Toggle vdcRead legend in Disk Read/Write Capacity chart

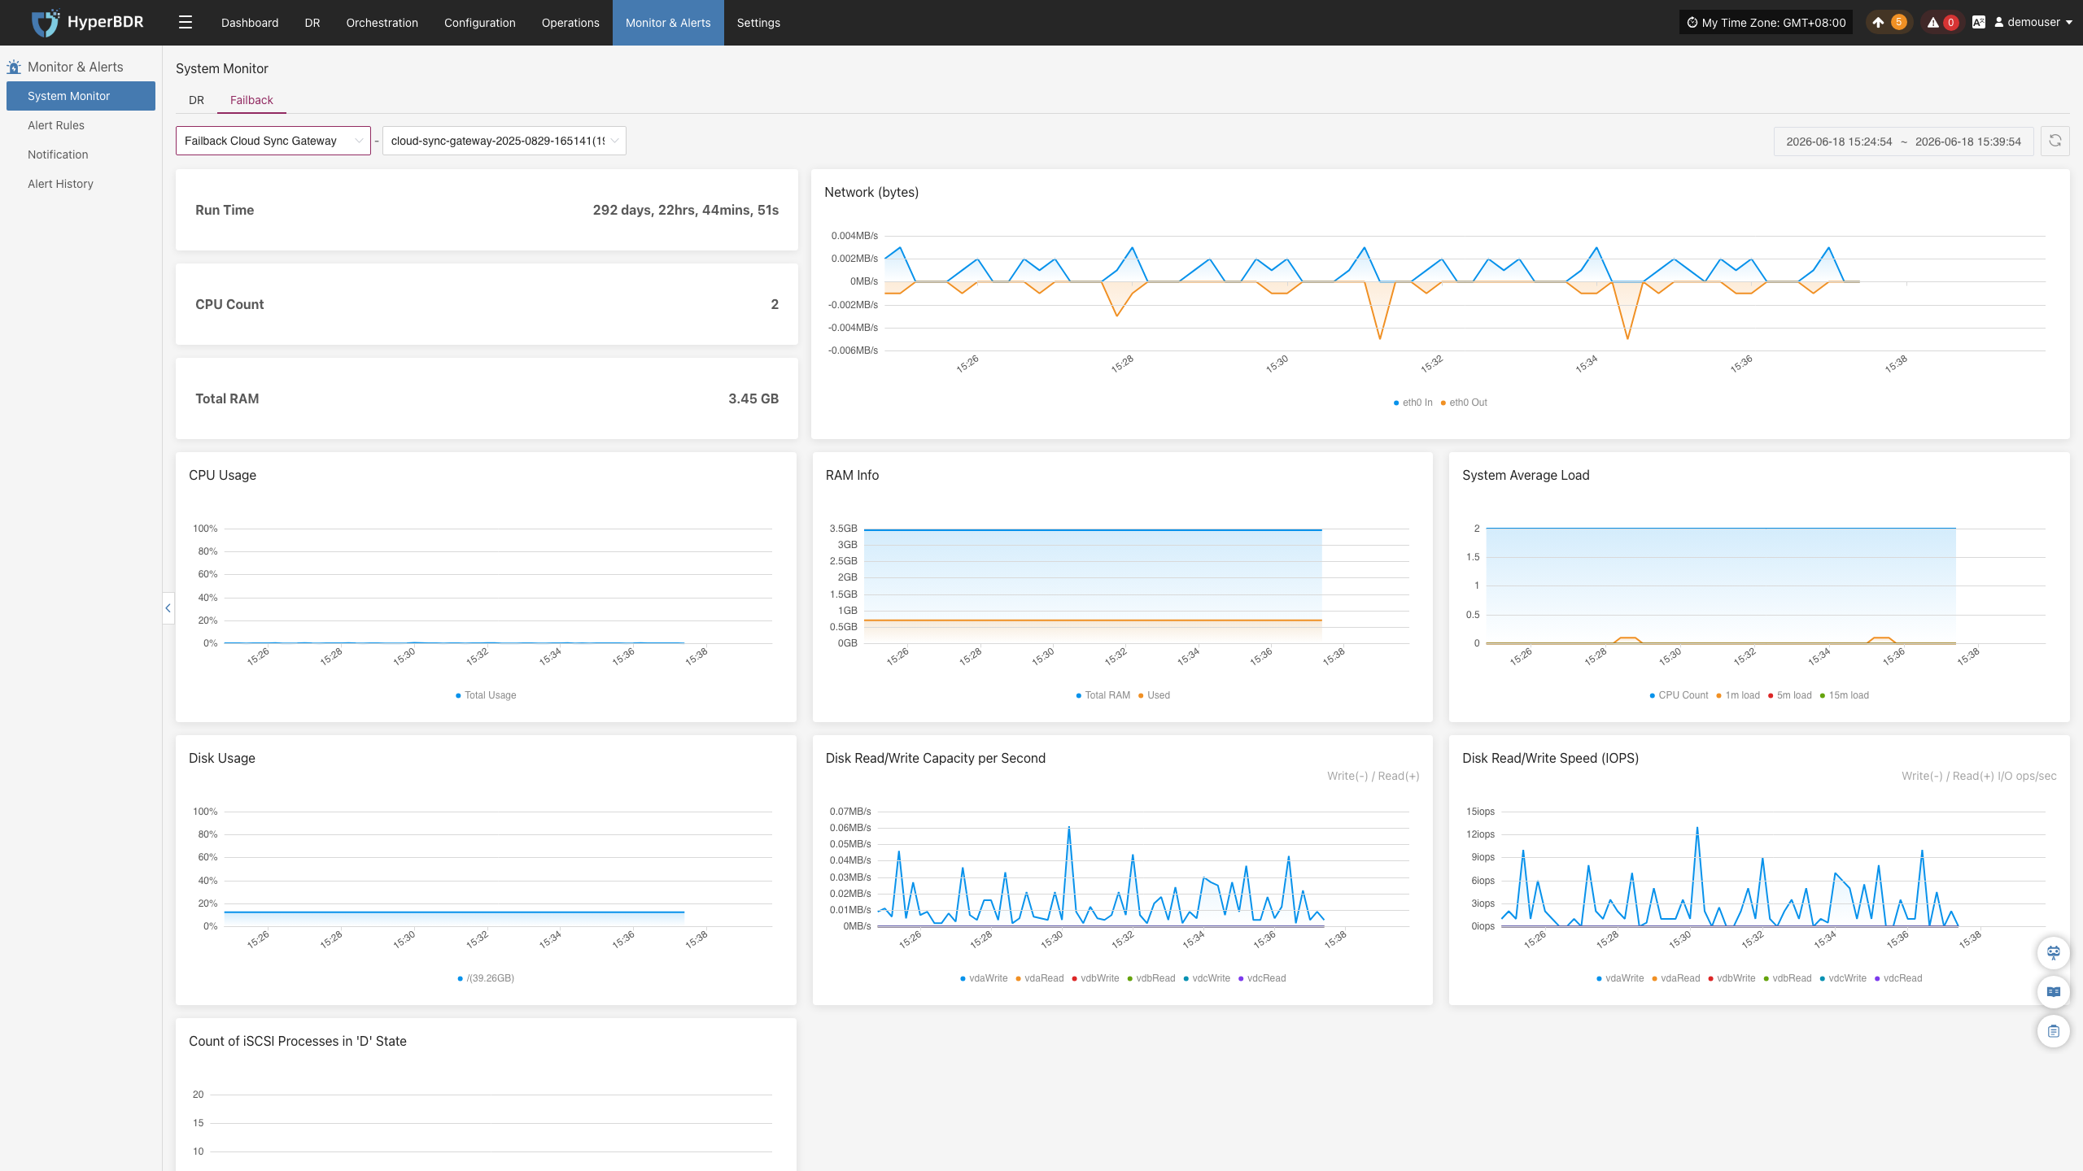pyautogui.click(x=1262, y=978)
